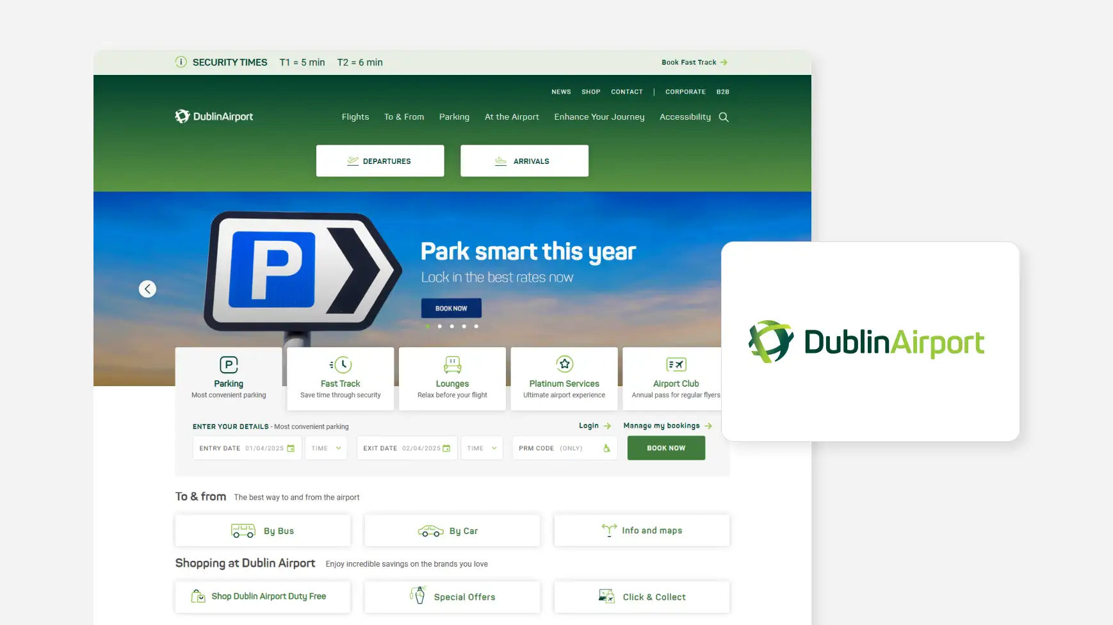This screenshot has width=1113, height=625.
Task: Click the CORPORATE link
Action: coord(685,92)
